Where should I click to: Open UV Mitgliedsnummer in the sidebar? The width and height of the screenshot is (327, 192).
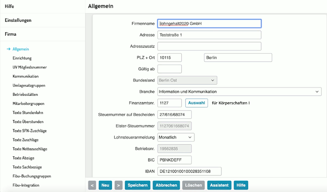30,67
